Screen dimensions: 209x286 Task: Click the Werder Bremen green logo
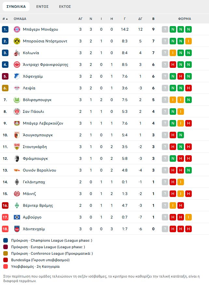coord(17,205)
